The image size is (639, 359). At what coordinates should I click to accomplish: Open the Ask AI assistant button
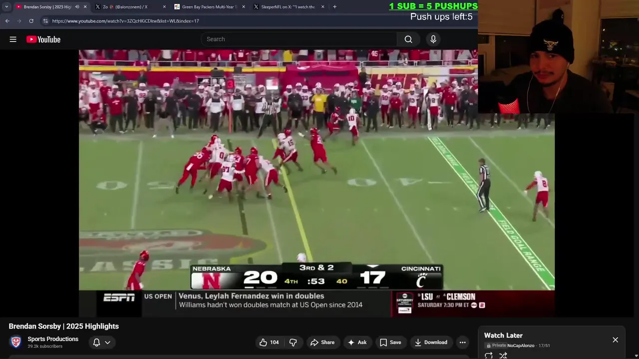coord(357,342)
